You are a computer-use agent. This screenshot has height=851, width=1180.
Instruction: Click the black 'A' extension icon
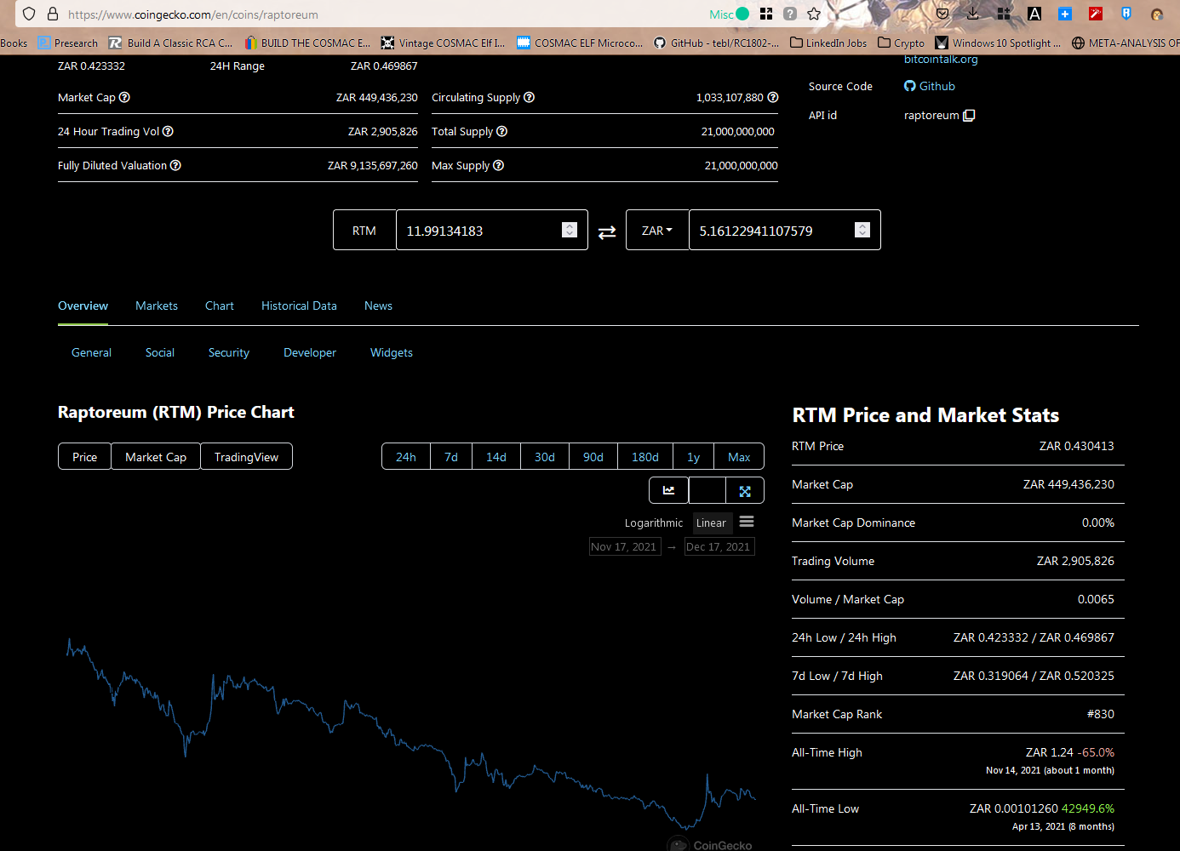[x=1034, y=14]
